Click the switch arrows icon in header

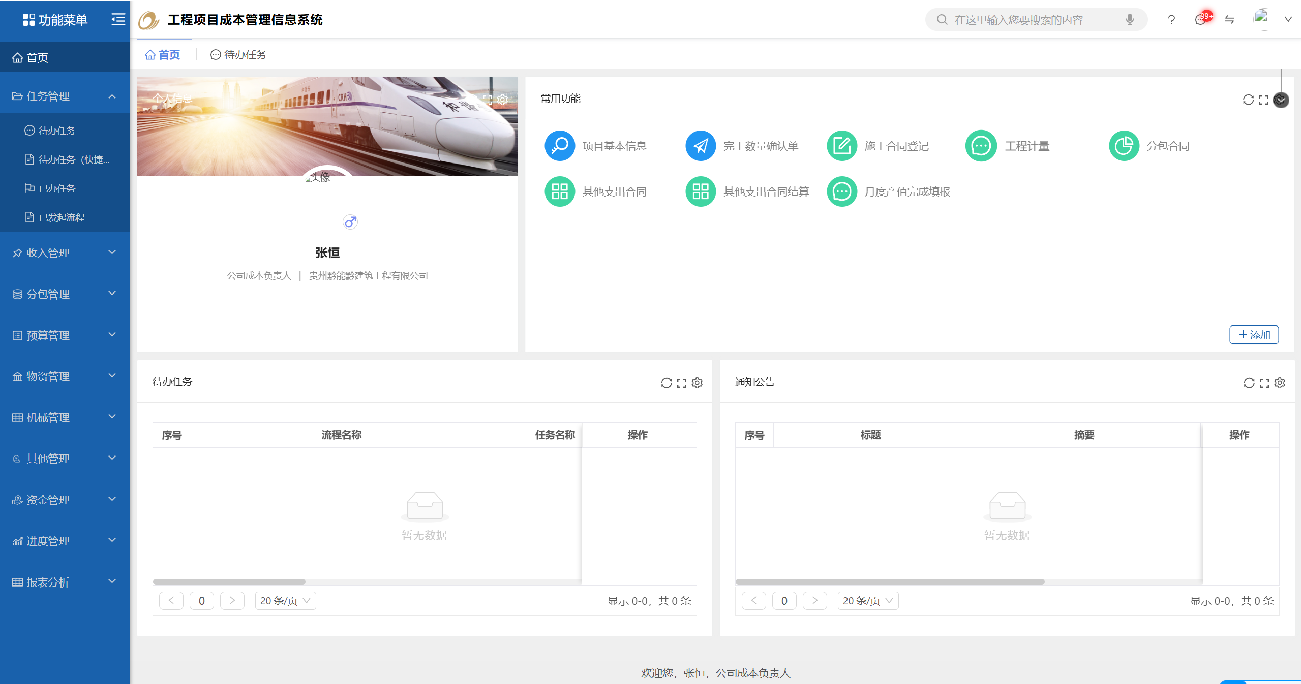(x=1229, y=19)
